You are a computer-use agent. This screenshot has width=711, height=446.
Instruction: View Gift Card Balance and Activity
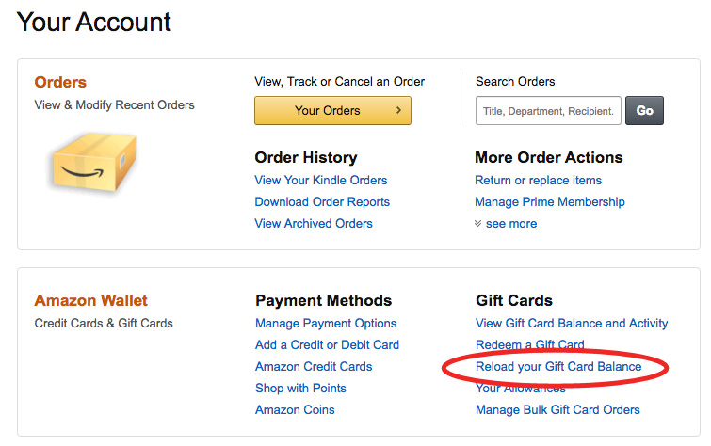(x=572, y=324)
